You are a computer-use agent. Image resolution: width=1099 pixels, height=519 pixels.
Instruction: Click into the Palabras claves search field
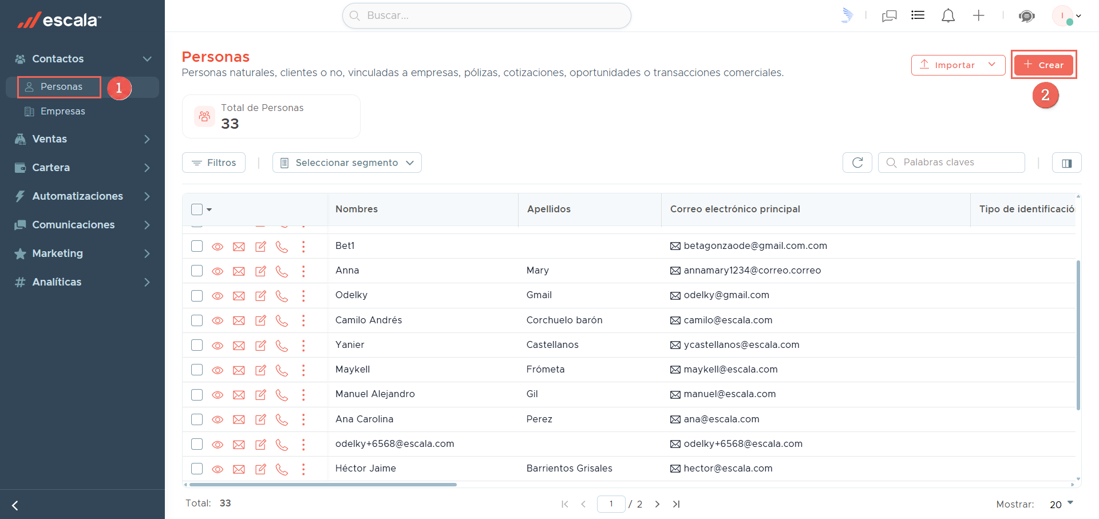(951, 163)
